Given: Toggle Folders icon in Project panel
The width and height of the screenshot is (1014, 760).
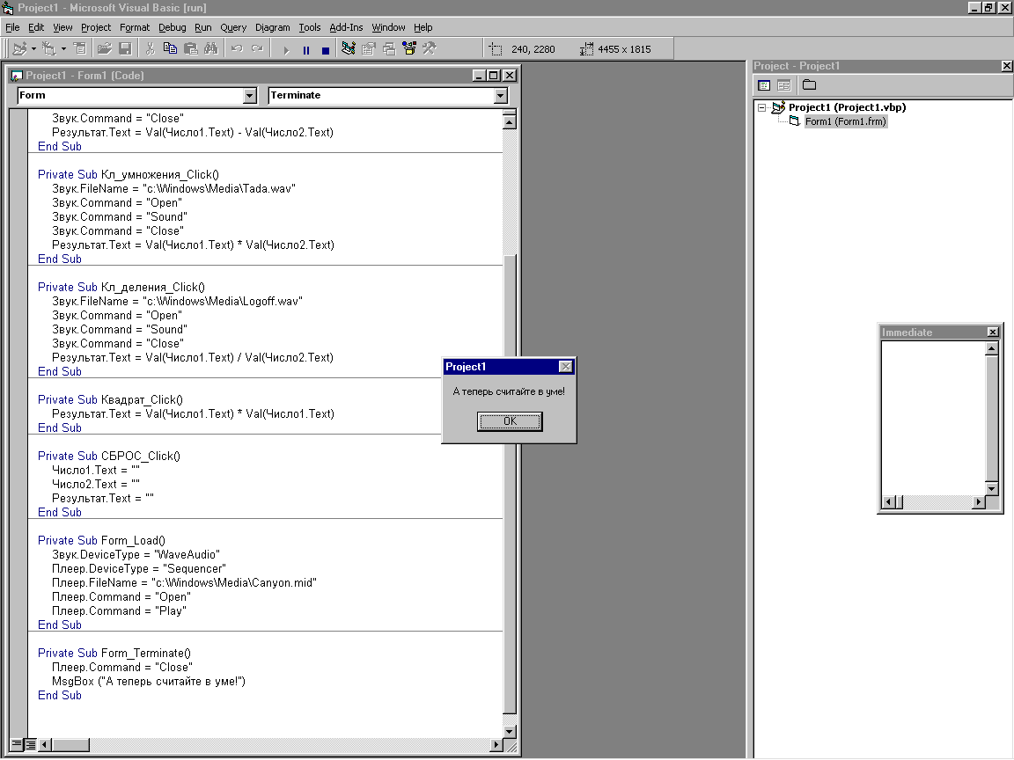Looking at the screenshot, I should click(x=809, y=85).
